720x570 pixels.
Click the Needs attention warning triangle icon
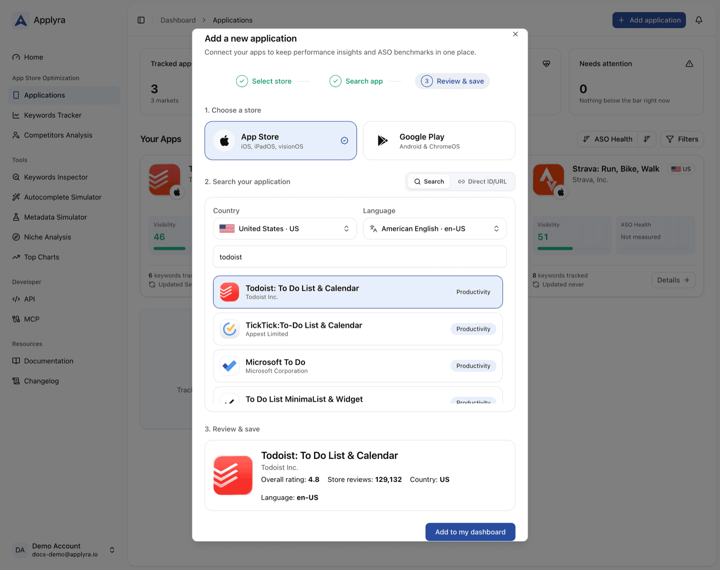pos(689,64)
